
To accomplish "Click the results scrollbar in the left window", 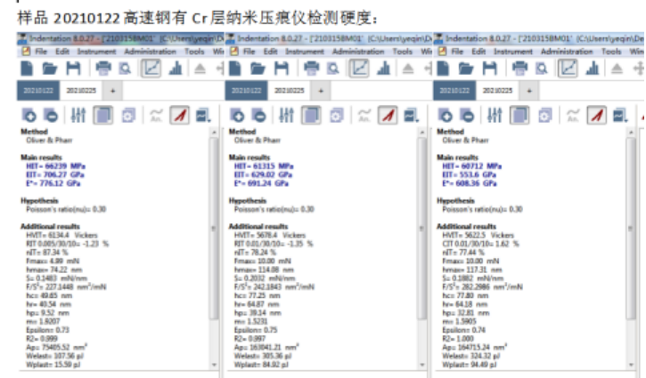I will tap(214, 222).
